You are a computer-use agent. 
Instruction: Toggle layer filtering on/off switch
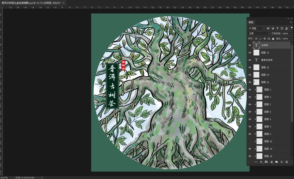click(292, 28)
